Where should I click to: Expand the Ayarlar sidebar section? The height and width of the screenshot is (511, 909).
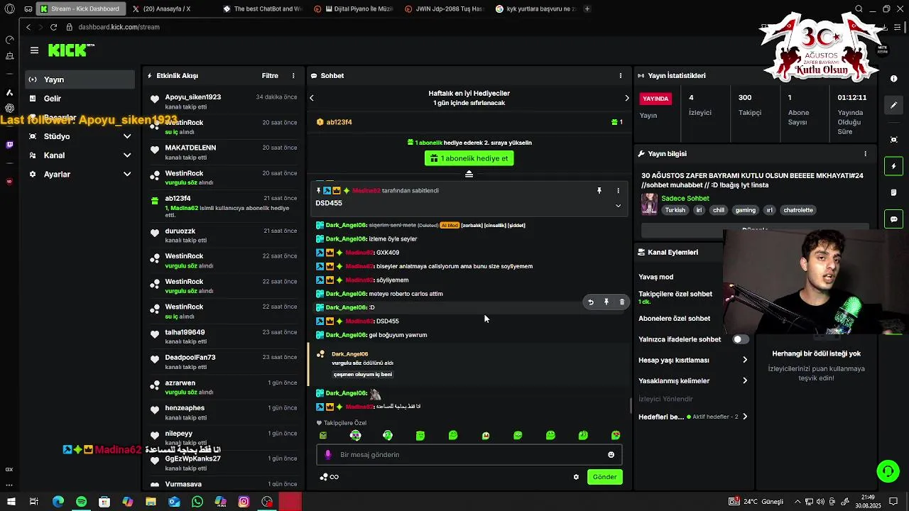point(127,175)
